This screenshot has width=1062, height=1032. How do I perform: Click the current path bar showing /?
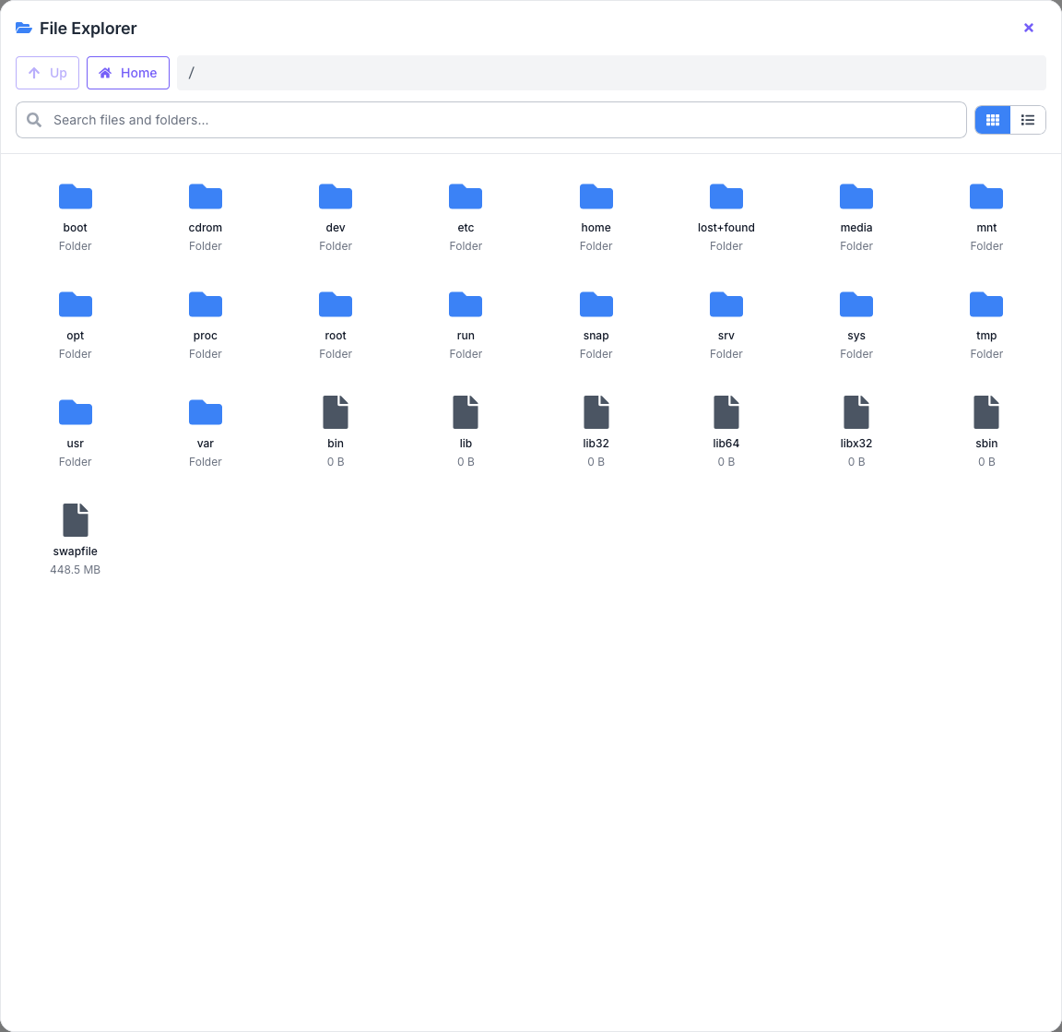click(x=611, y=73)
